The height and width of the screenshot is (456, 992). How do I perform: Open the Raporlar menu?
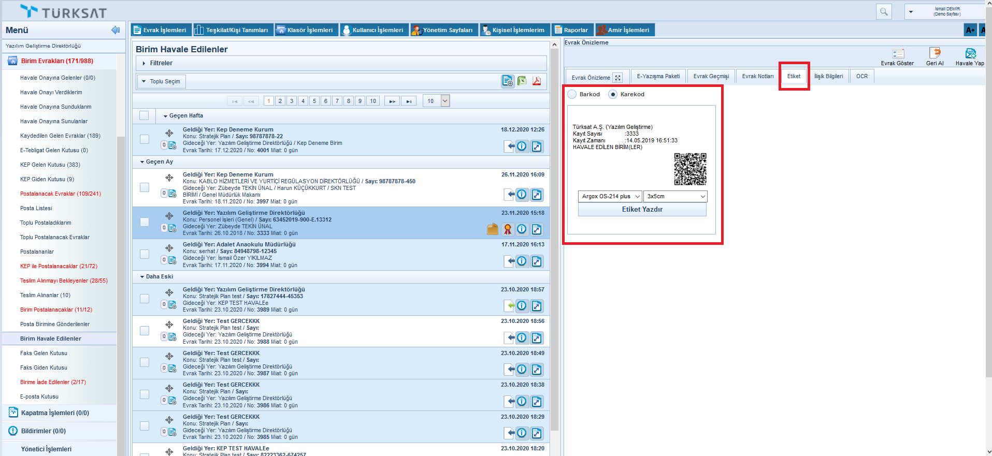572,30
